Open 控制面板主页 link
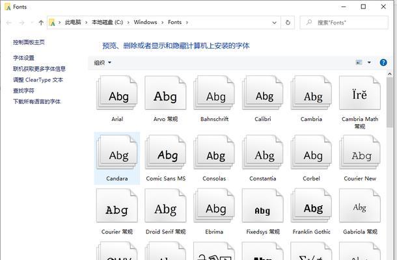 click(x=29, y=42)
